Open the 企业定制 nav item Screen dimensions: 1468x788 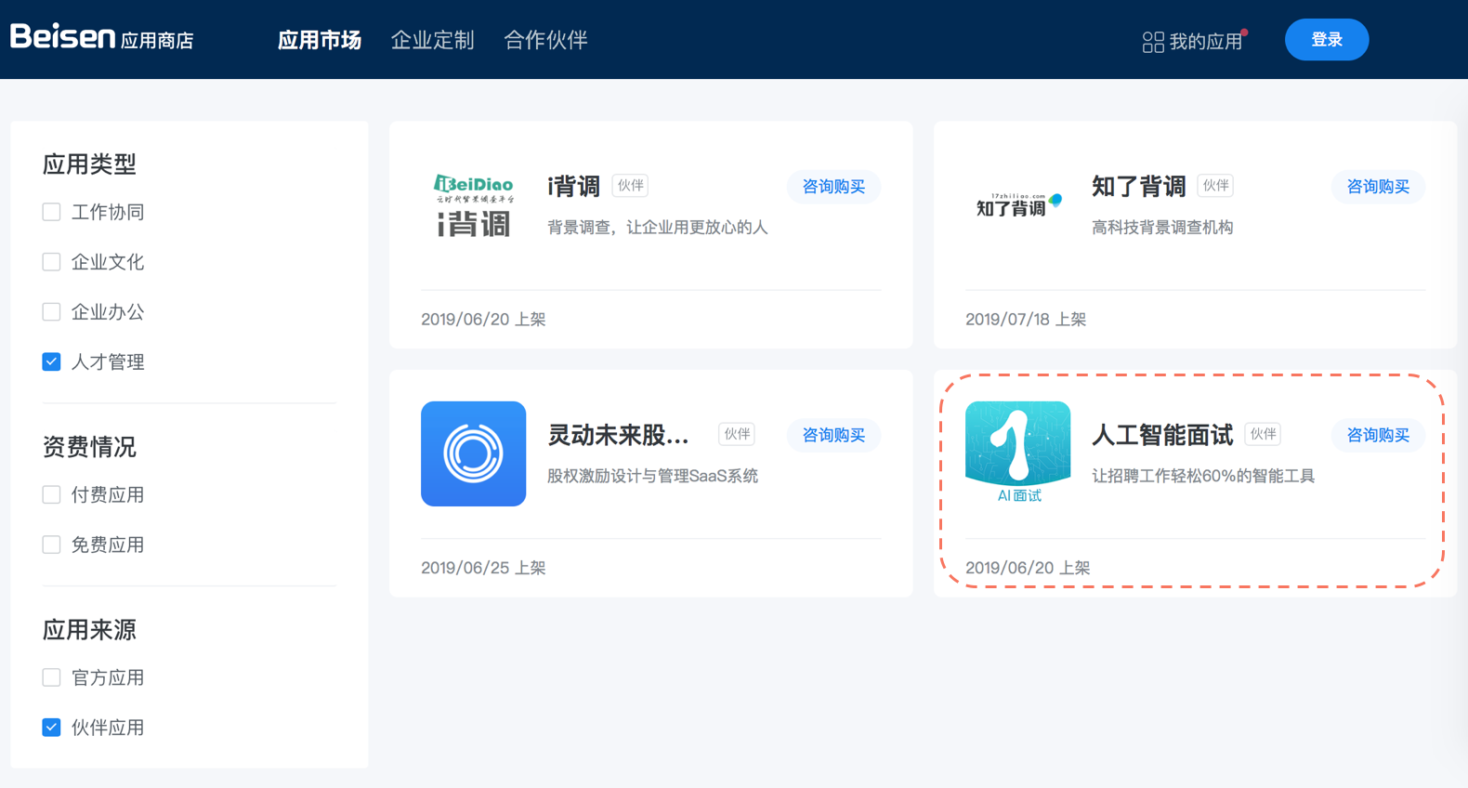point(432,40)
